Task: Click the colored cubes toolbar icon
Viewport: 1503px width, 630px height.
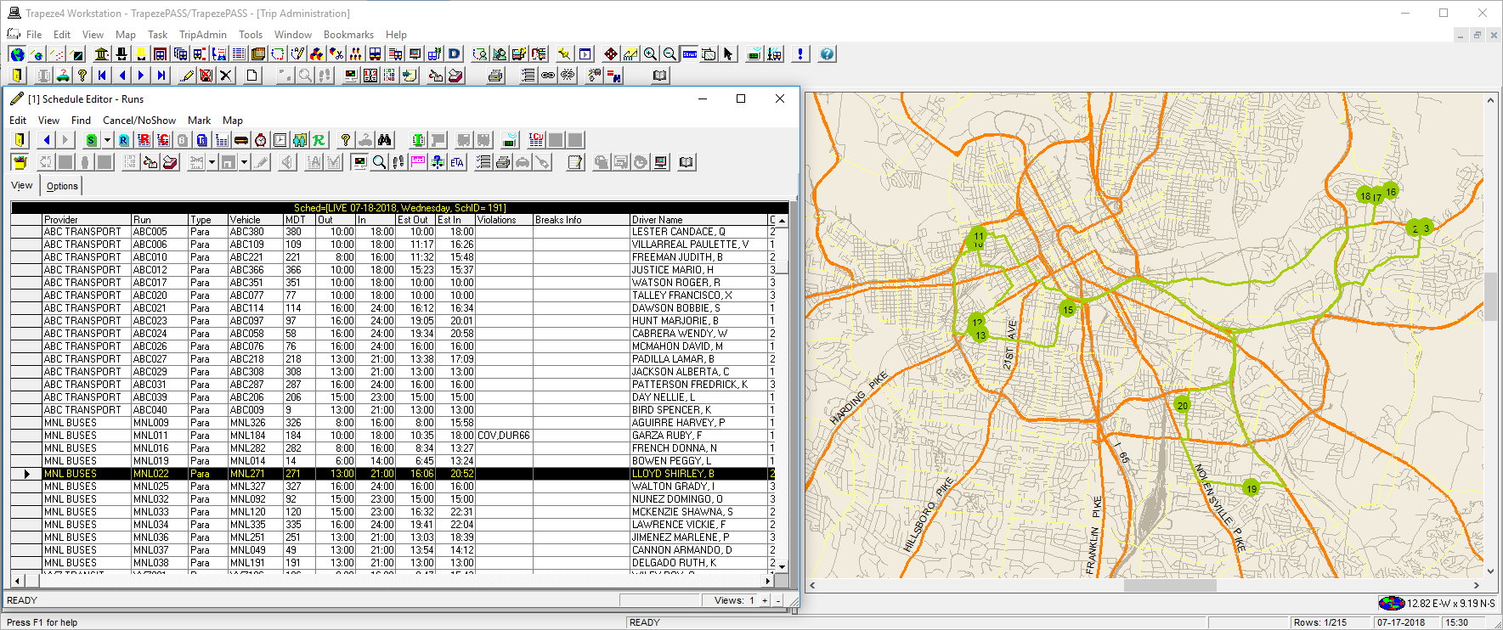Action: pyautogui.click(x=315, y=54)
